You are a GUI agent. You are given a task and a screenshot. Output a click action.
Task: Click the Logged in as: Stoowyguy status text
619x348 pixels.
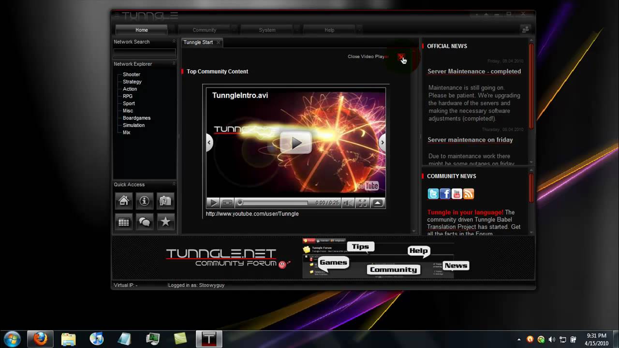point(196,285)
